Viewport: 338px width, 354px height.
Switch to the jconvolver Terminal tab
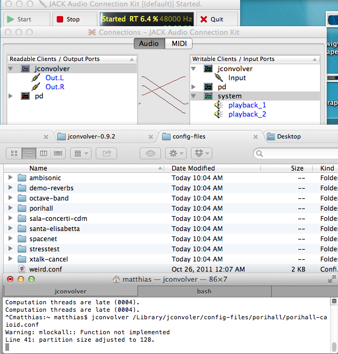click(71, 291)
